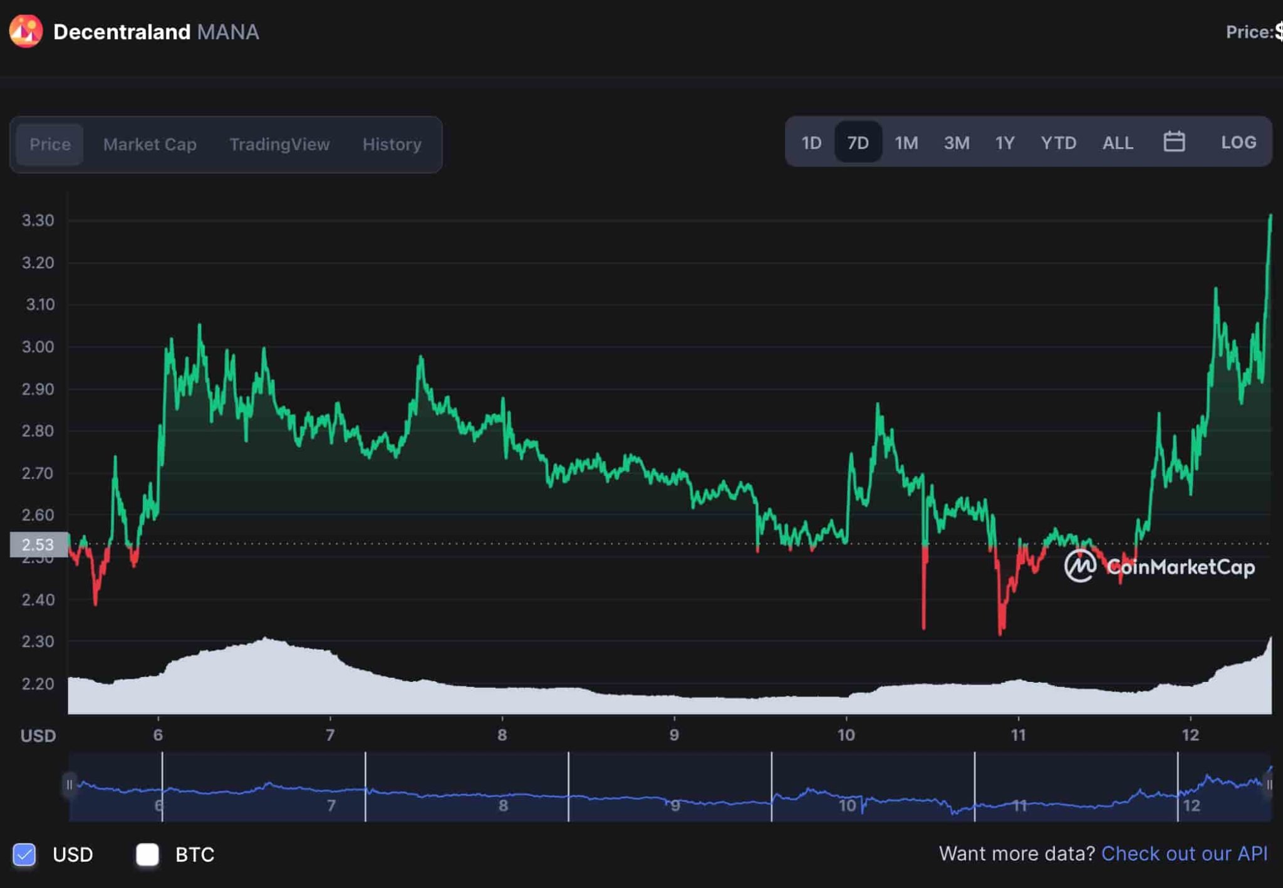
Task: Click the Decentraland MANA title
Action: (x=156, y=32)
